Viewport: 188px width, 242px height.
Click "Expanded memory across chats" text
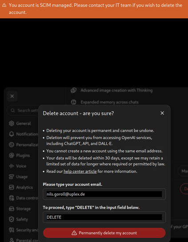[x=109, y=102]
